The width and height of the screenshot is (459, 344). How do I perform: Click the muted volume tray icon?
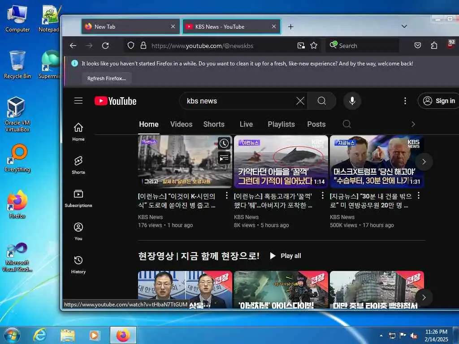(x=414, y=335)
